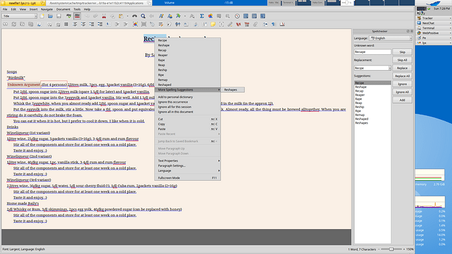Expand the Text Properties submenu
This screenshot has width=452, height=254.
pos(187,160)
